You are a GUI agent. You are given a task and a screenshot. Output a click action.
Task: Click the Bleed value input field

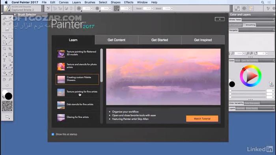point(166,8)
